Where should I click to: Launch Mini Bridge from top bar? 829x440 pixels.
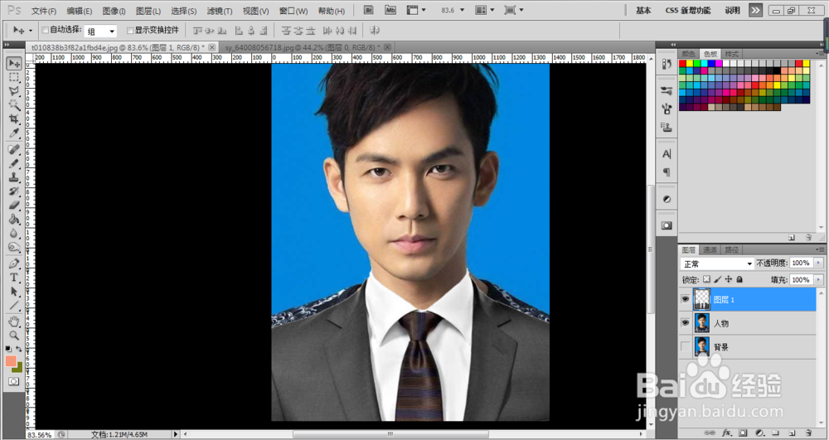[x=390, y=10]
